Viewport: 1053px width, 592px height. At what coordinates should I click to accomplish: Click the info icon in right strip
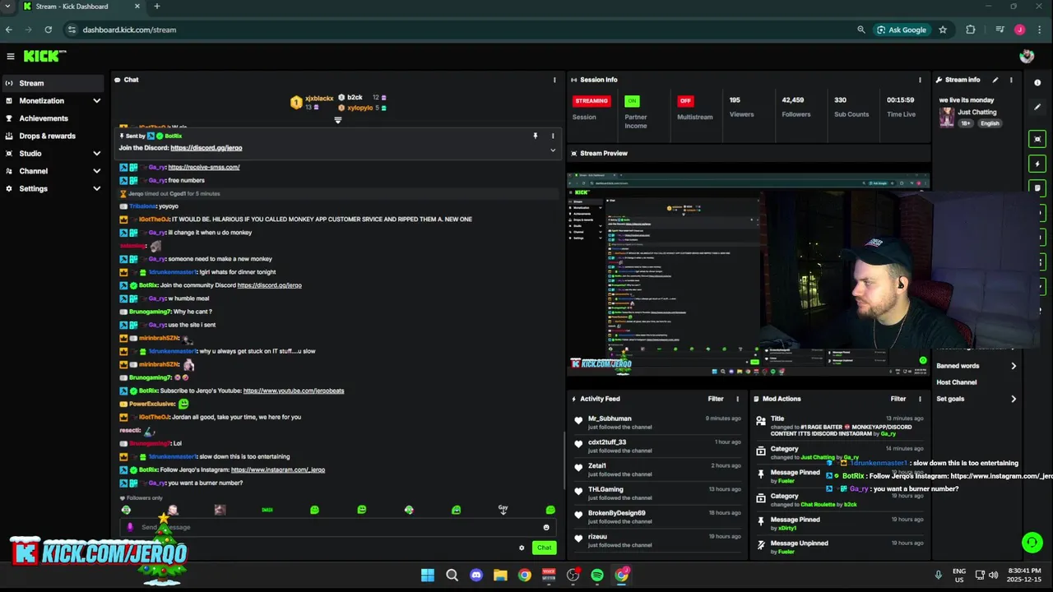tap(1037, 82)
